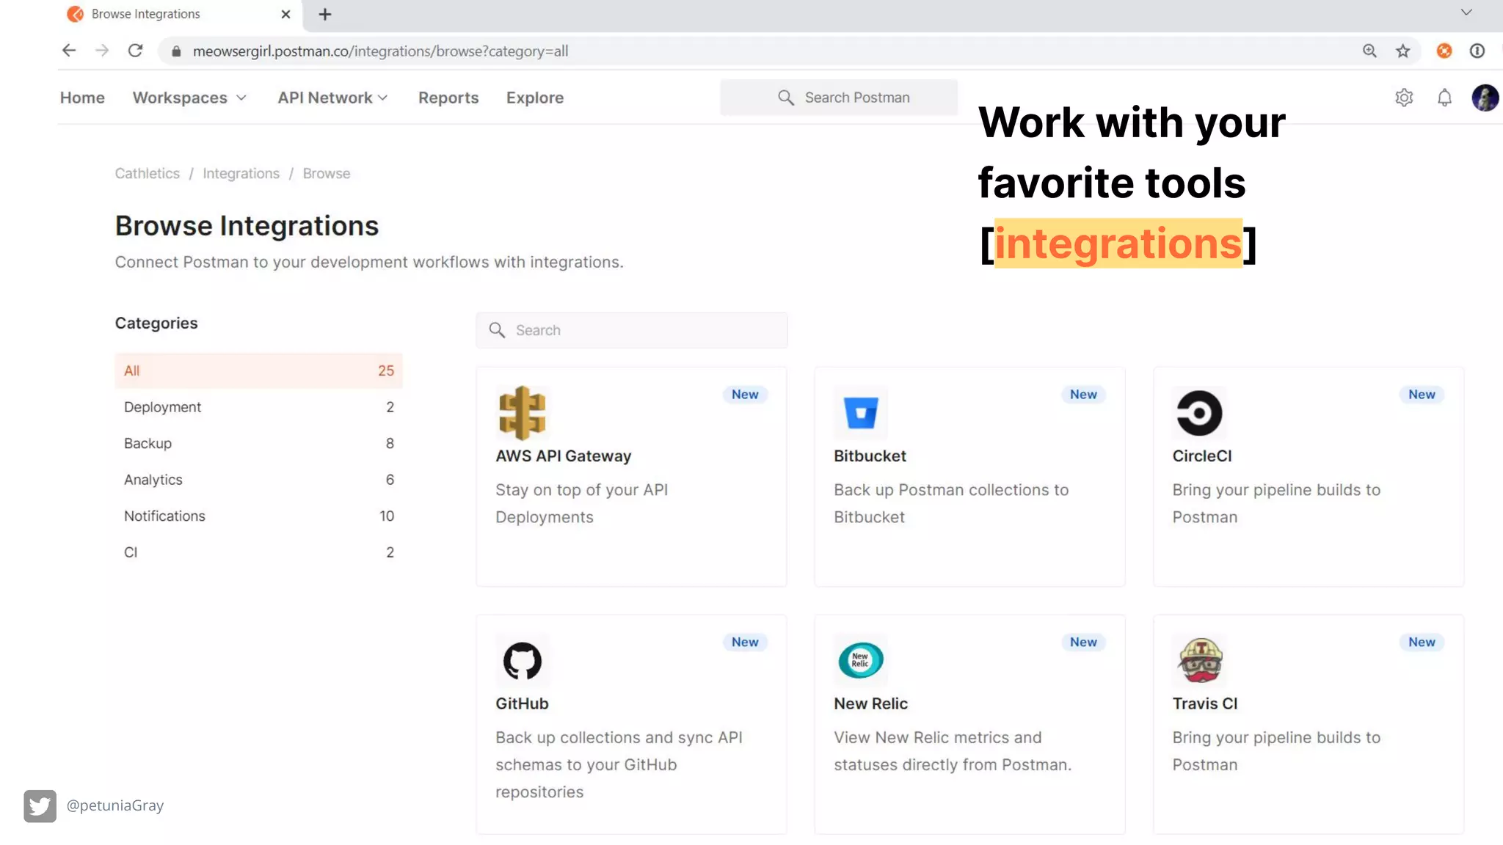Image resolution: width=1503 pixels, height=845 pixels.
Task: Click the AWS API Gateway logo
Action: point(522,413)
